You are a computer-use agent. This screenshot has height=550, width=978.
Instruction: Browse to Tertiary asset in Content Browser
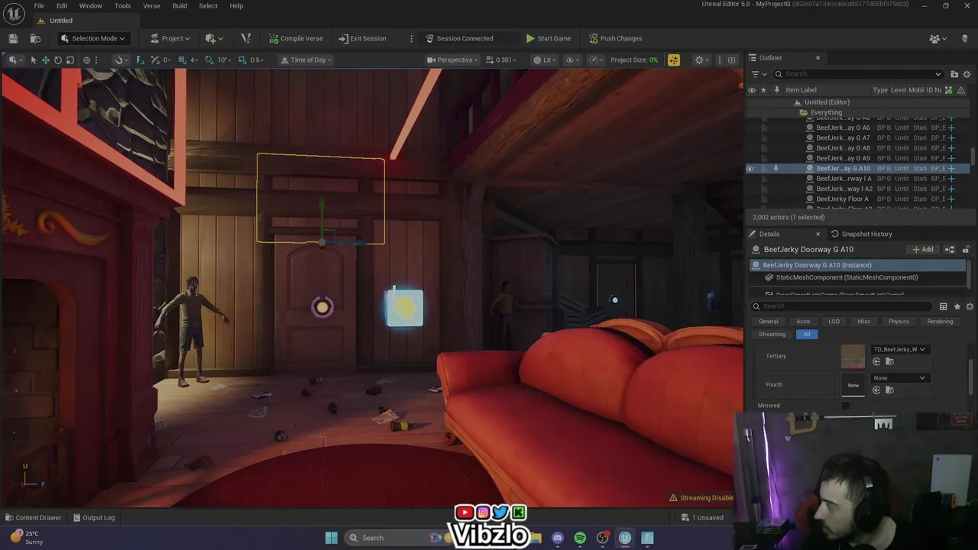(x=889, y=361)
